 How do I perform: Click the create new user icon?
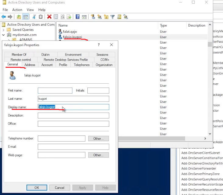pyautogui.click(x=93, y=17)
